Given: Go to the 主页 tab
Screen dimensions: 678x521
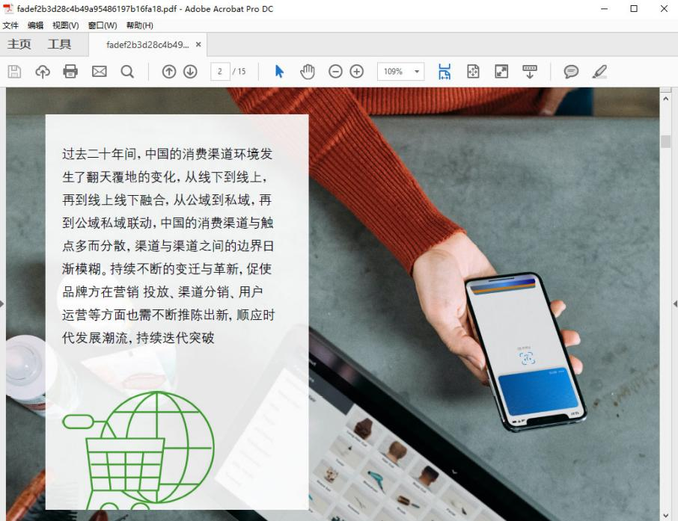Looking at the screenshot, I should point(19,45).
